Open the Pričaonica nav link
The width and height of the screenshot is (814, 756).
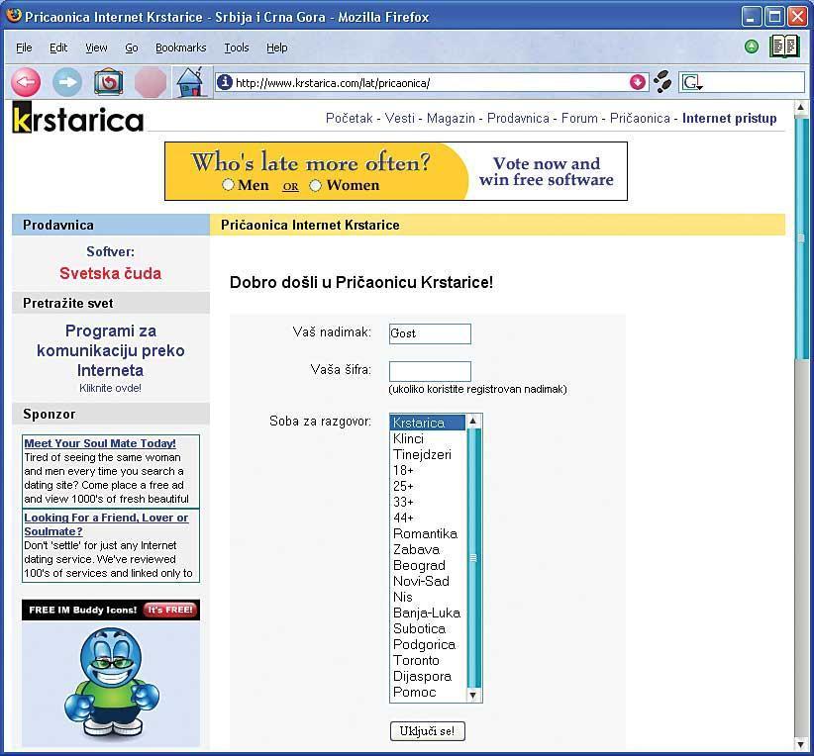click(x=640, y=119)
